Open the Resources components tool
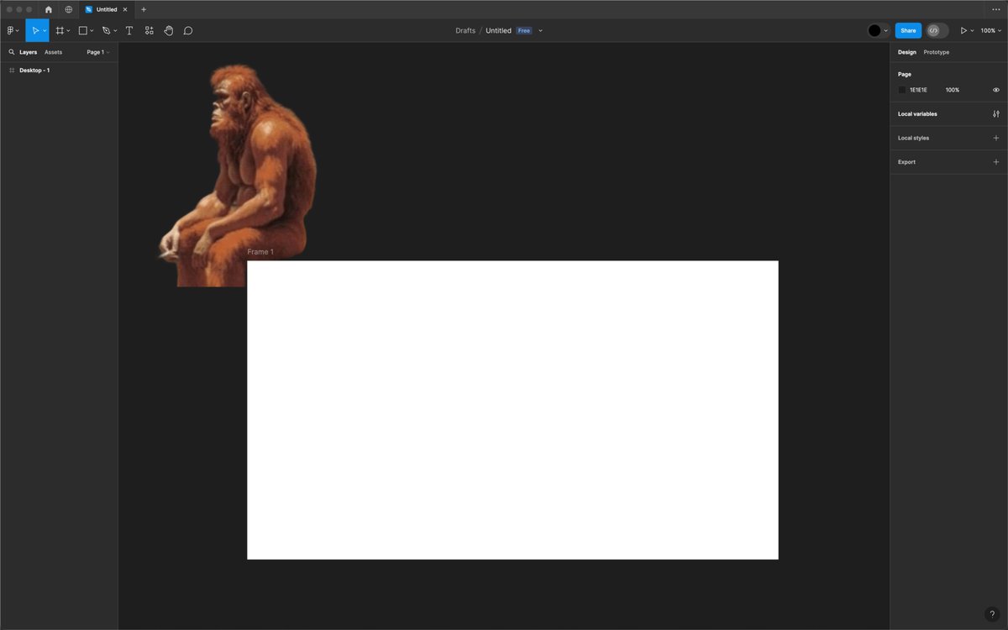This screenshot has width=1008, height=630. pos(150,30)
